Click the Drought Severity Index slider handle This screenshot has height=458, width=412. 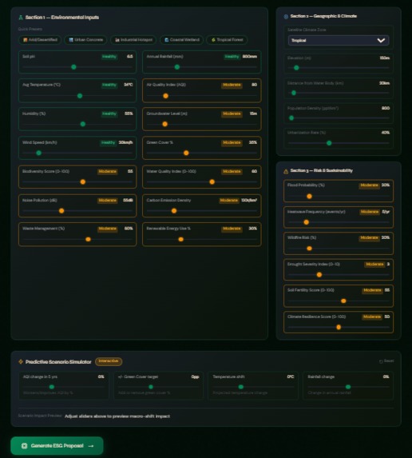pos(319,275)
